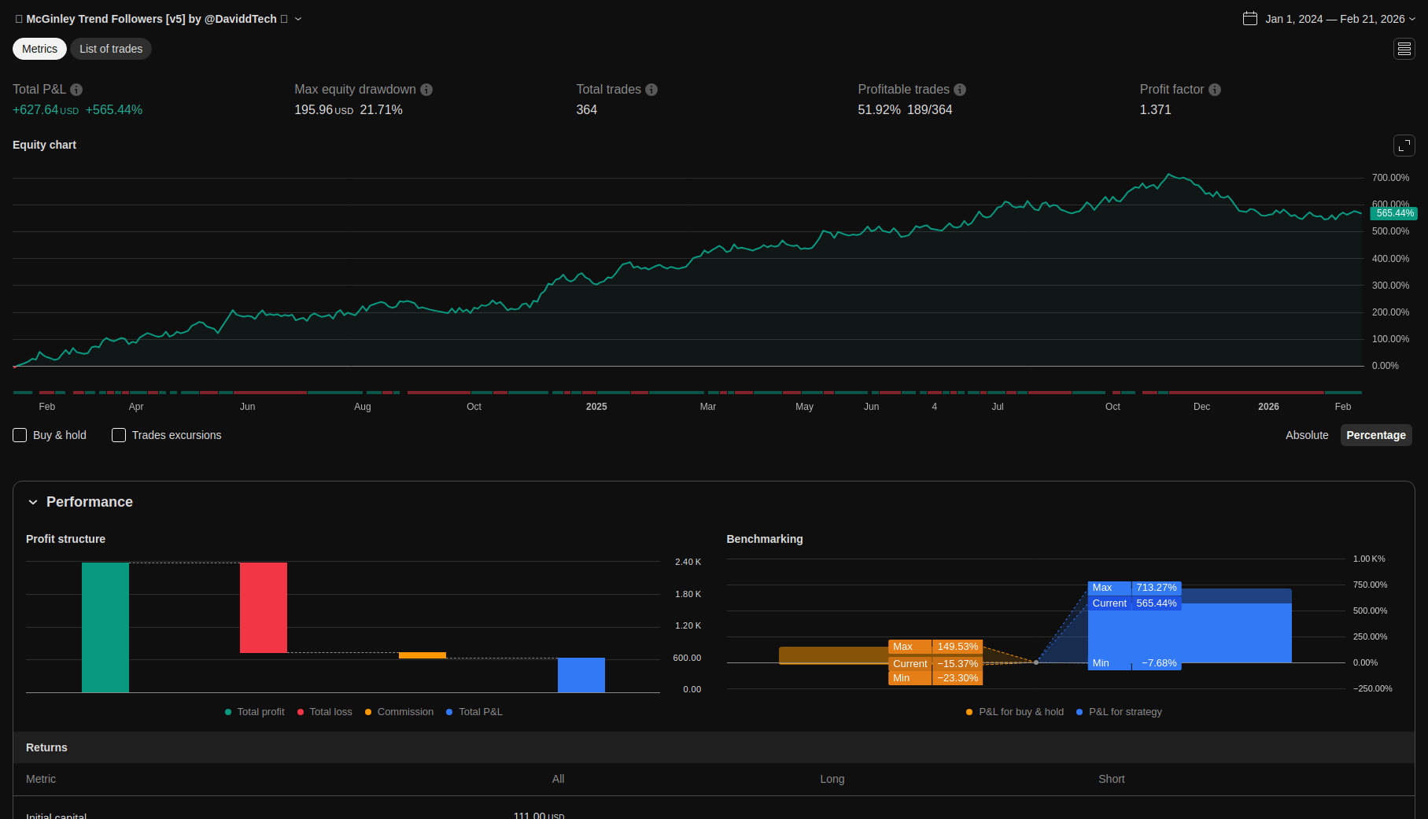
Task: Select the Percentage display mode
Action: click(1375, 435)
